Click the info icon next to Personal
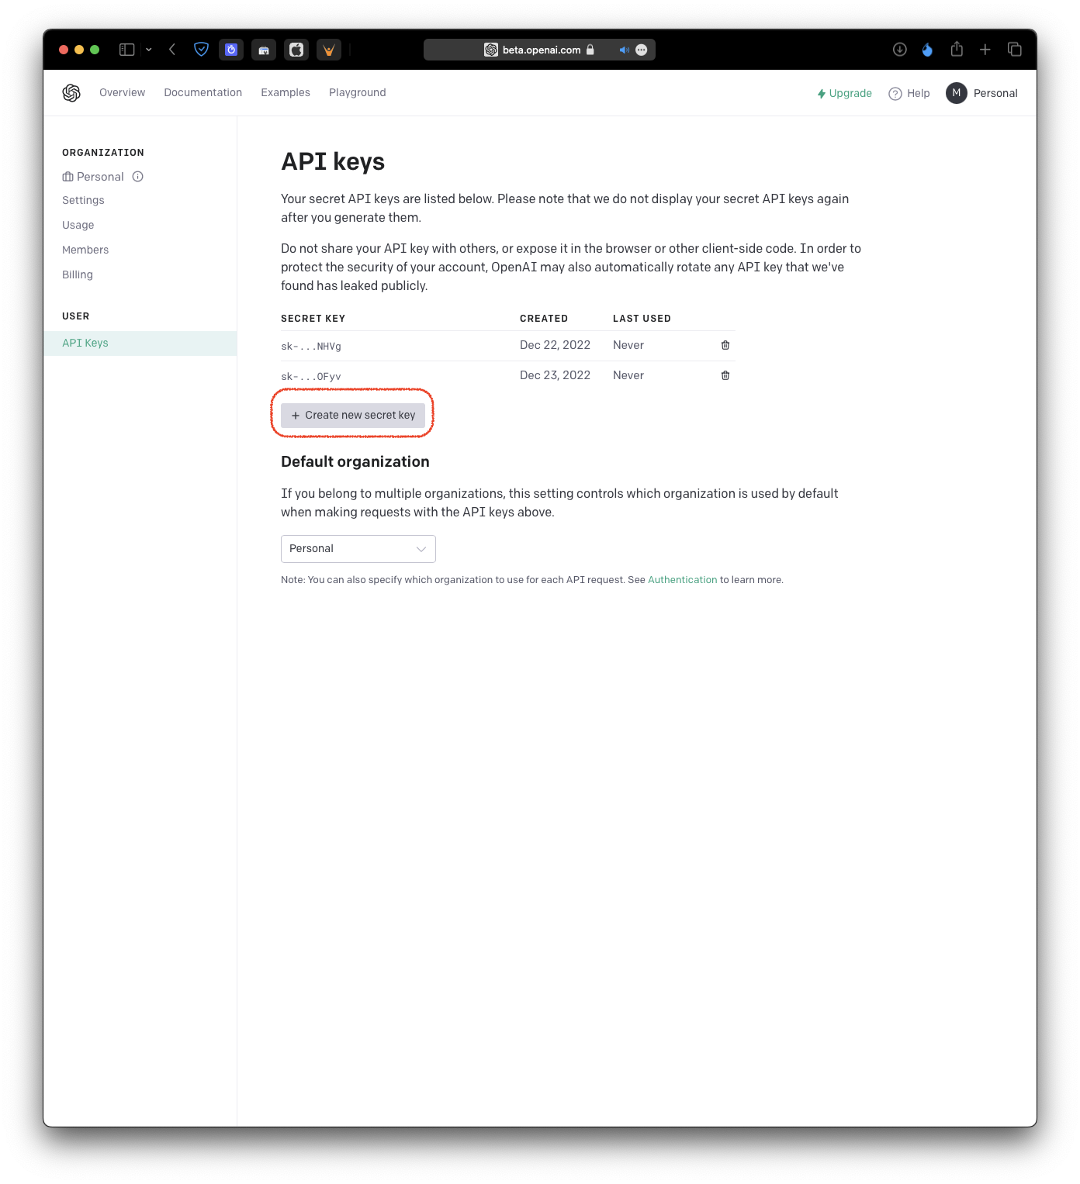This screenshot has height=1184, width=1080. (138, 177)
